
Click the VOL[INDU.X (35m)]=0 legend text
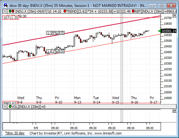coord(29,107)
